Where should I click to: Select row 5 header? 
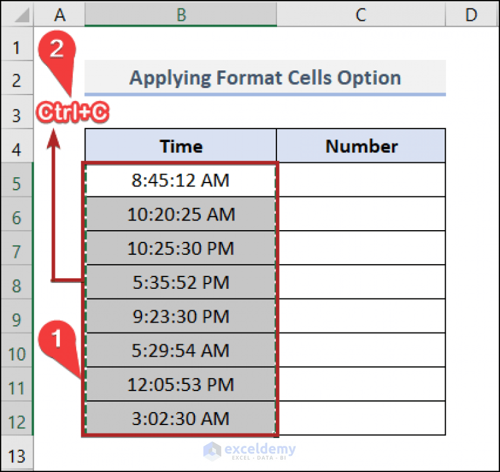pyautogui.click(x=17, y=180)
